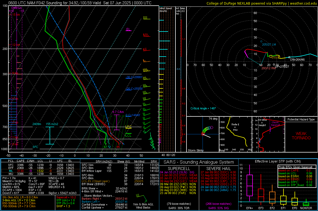Select the MU parcel row in the table
The image size is (318, 211).
click(41, 174)
